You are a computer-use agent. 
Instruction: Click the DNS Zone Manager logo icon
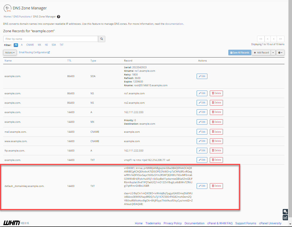tap(8, 8)
